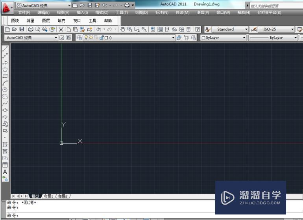The image size is (303, 220).
Task: Open the Layer Properties Manager icon
Action: click(x=79, y=37)
